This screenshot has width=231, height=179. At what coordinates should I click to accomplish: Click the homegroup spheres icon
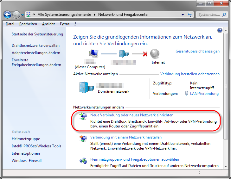[83, 161]
